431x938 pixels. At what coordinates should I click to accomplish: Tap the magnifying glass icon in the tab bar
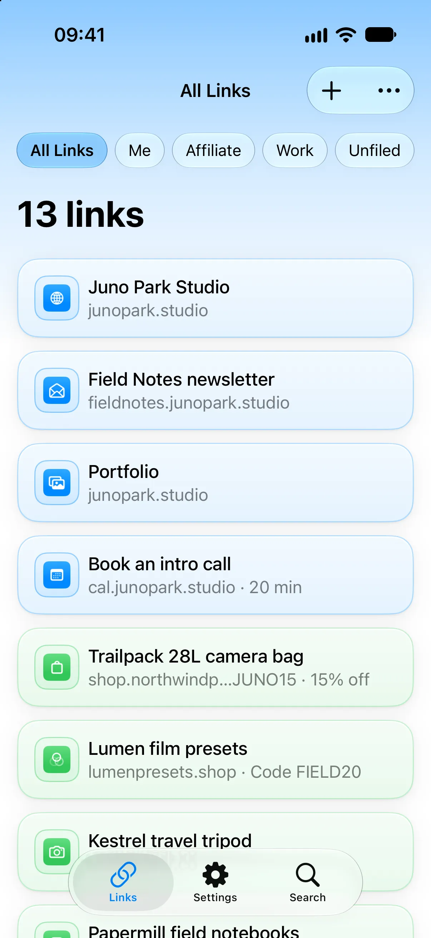308,874
